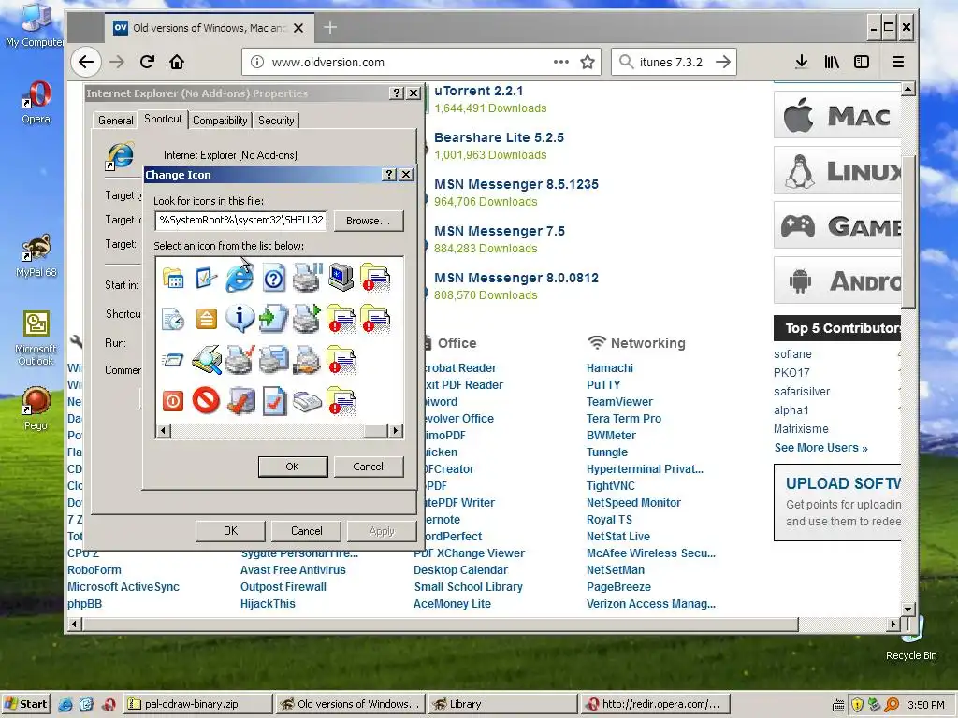Open Start menu on taskbar

25,704
